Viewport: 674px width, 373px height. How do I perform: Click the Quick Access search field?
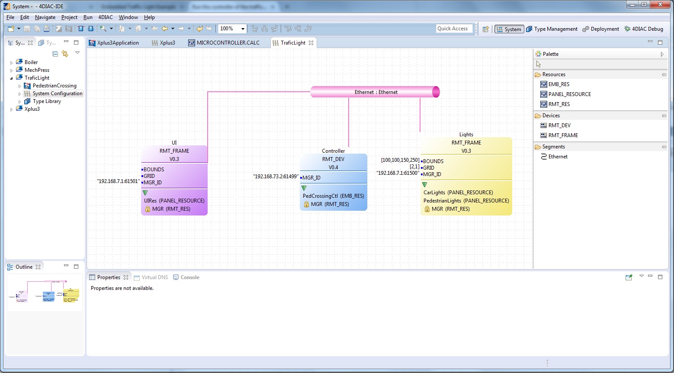[x=454, y=29]
